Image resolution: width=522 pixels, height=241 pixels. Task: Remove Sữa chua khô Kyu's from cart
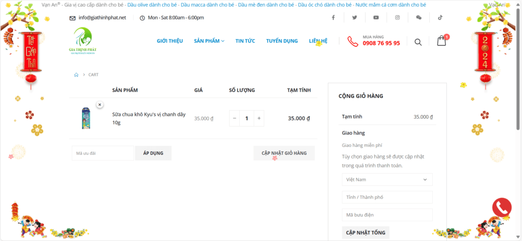point(99,104)
